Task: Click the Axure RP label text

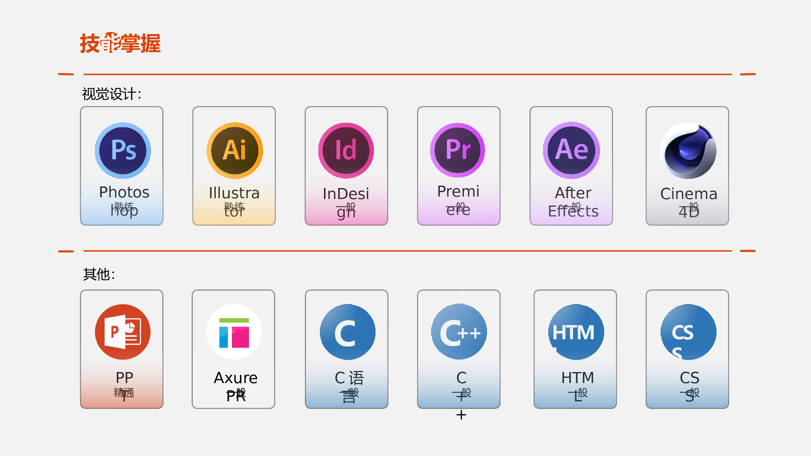Action: [x=236, y=386]
